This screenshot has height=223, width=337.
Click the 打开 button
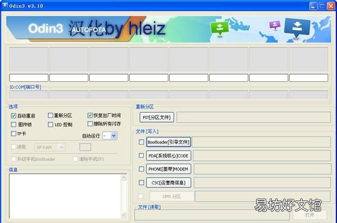pyautogui.click(x=309, y=215)
